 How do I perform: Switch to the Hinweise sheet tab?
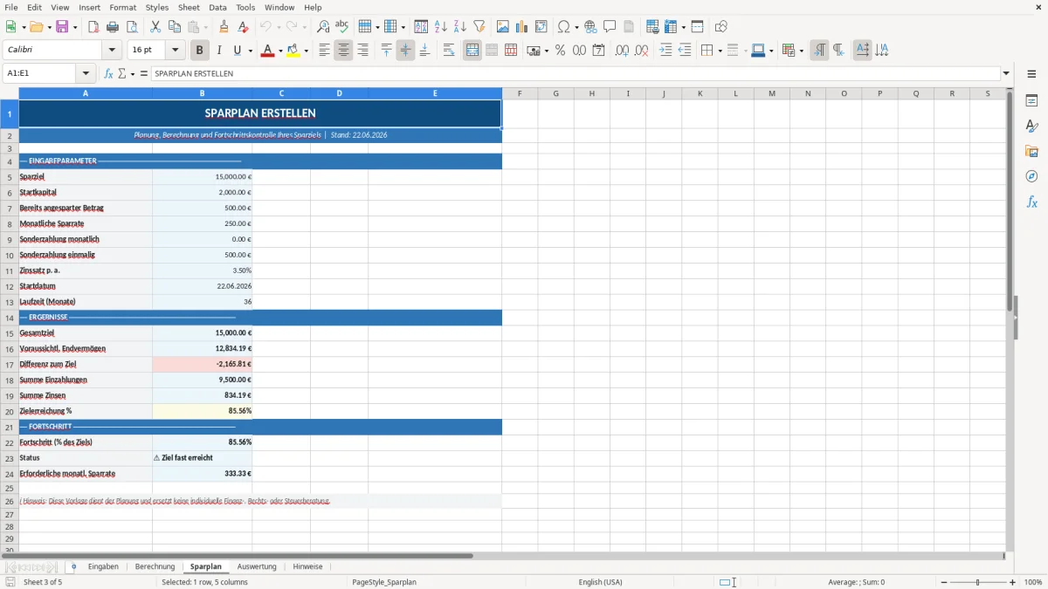[x=307, y=566]
